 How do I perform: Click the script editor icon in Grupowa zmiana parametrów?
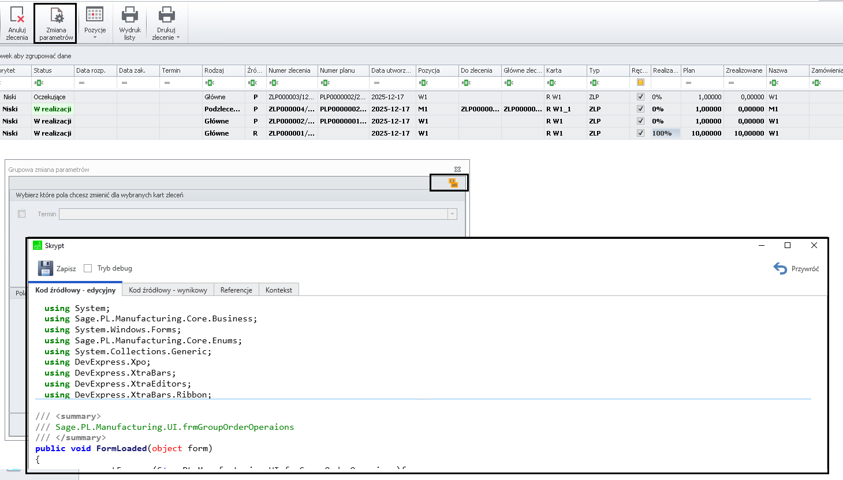453,183
